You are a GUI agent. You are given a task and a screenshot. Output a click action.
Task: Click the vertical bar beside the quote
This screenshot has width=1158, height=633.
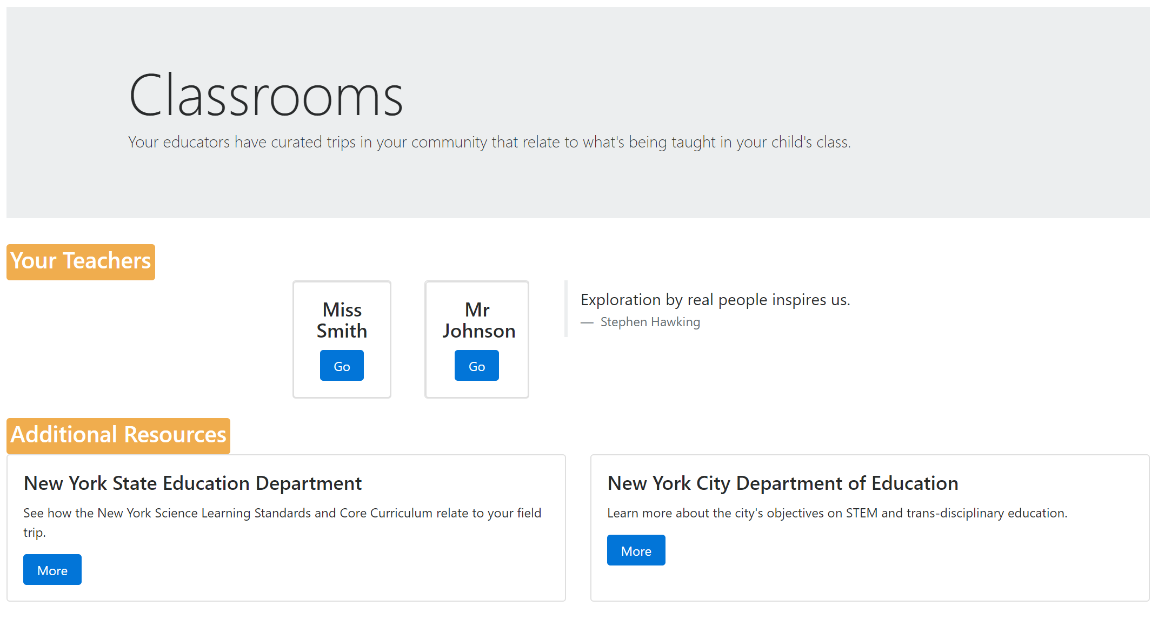coord(566,308)
